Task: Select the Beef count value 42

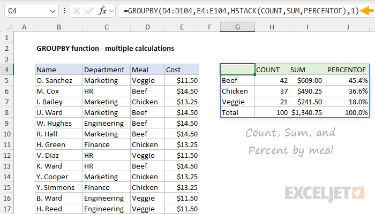Action: tap(272, 80)
